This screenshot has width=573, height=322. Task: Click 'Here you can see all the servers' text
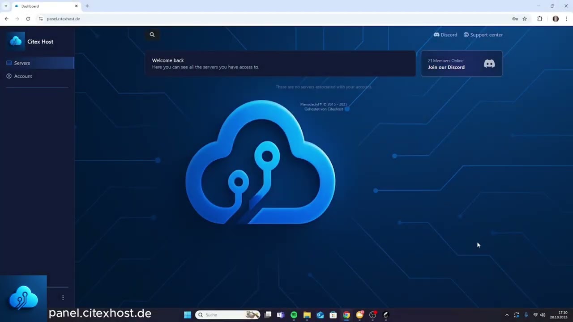205,67
